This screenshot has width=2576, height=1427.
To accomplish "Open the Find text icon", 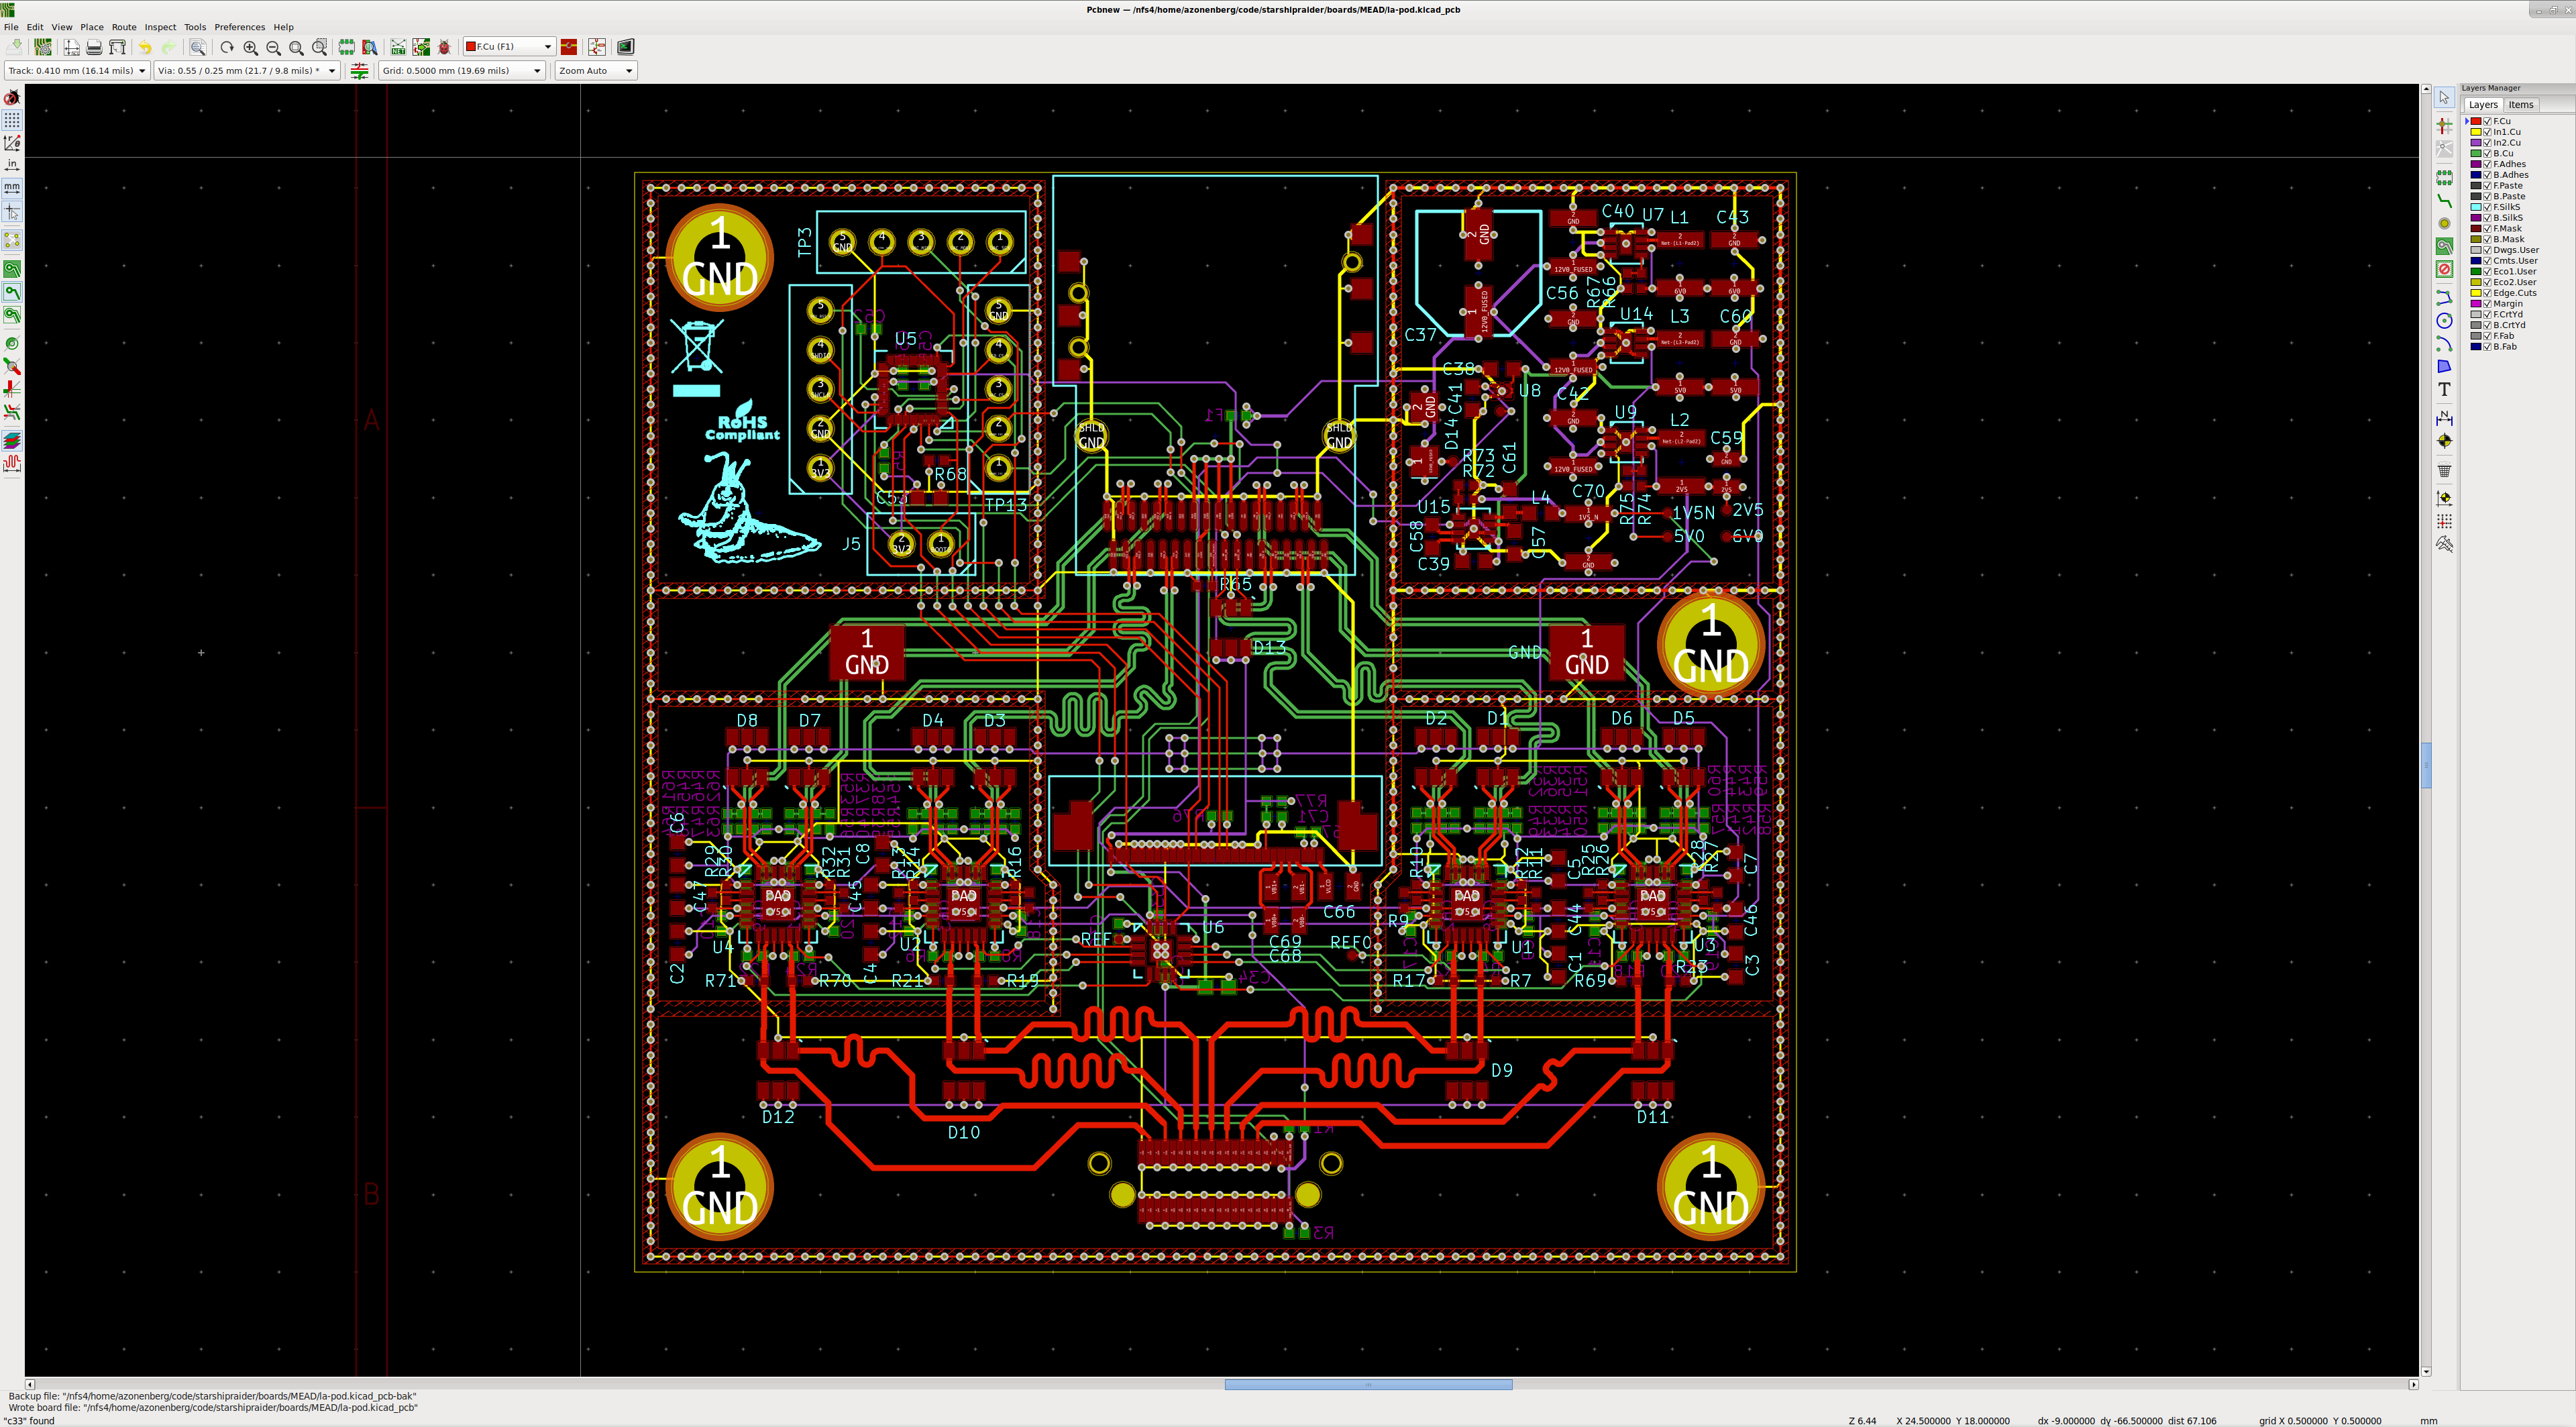I will [x=198, y=47].
